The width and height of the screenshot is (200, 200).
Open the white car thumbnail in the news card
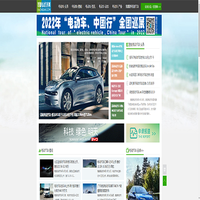click(x=47, y=192)
